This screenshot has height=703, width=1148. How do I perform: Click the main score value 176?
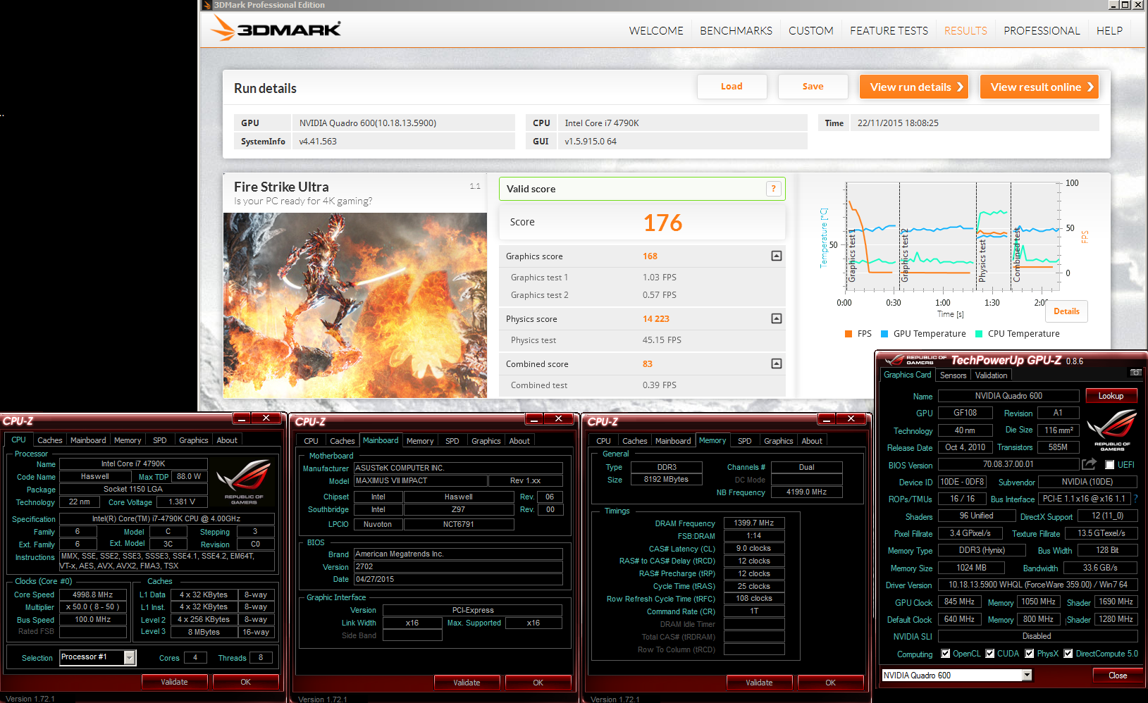(662, 223)
